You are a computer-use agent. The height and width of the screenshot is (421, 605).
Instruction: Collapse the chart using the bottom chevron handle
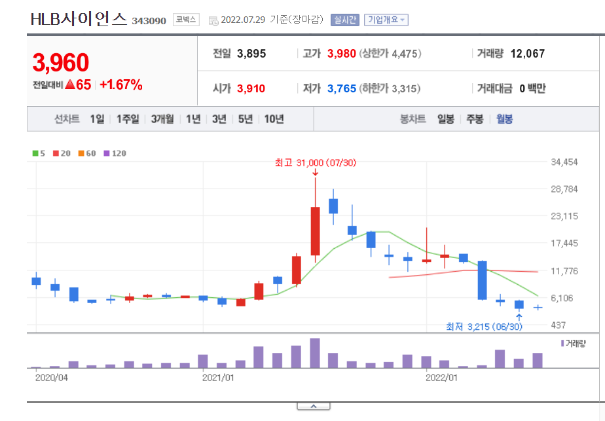tap(314, 407)
